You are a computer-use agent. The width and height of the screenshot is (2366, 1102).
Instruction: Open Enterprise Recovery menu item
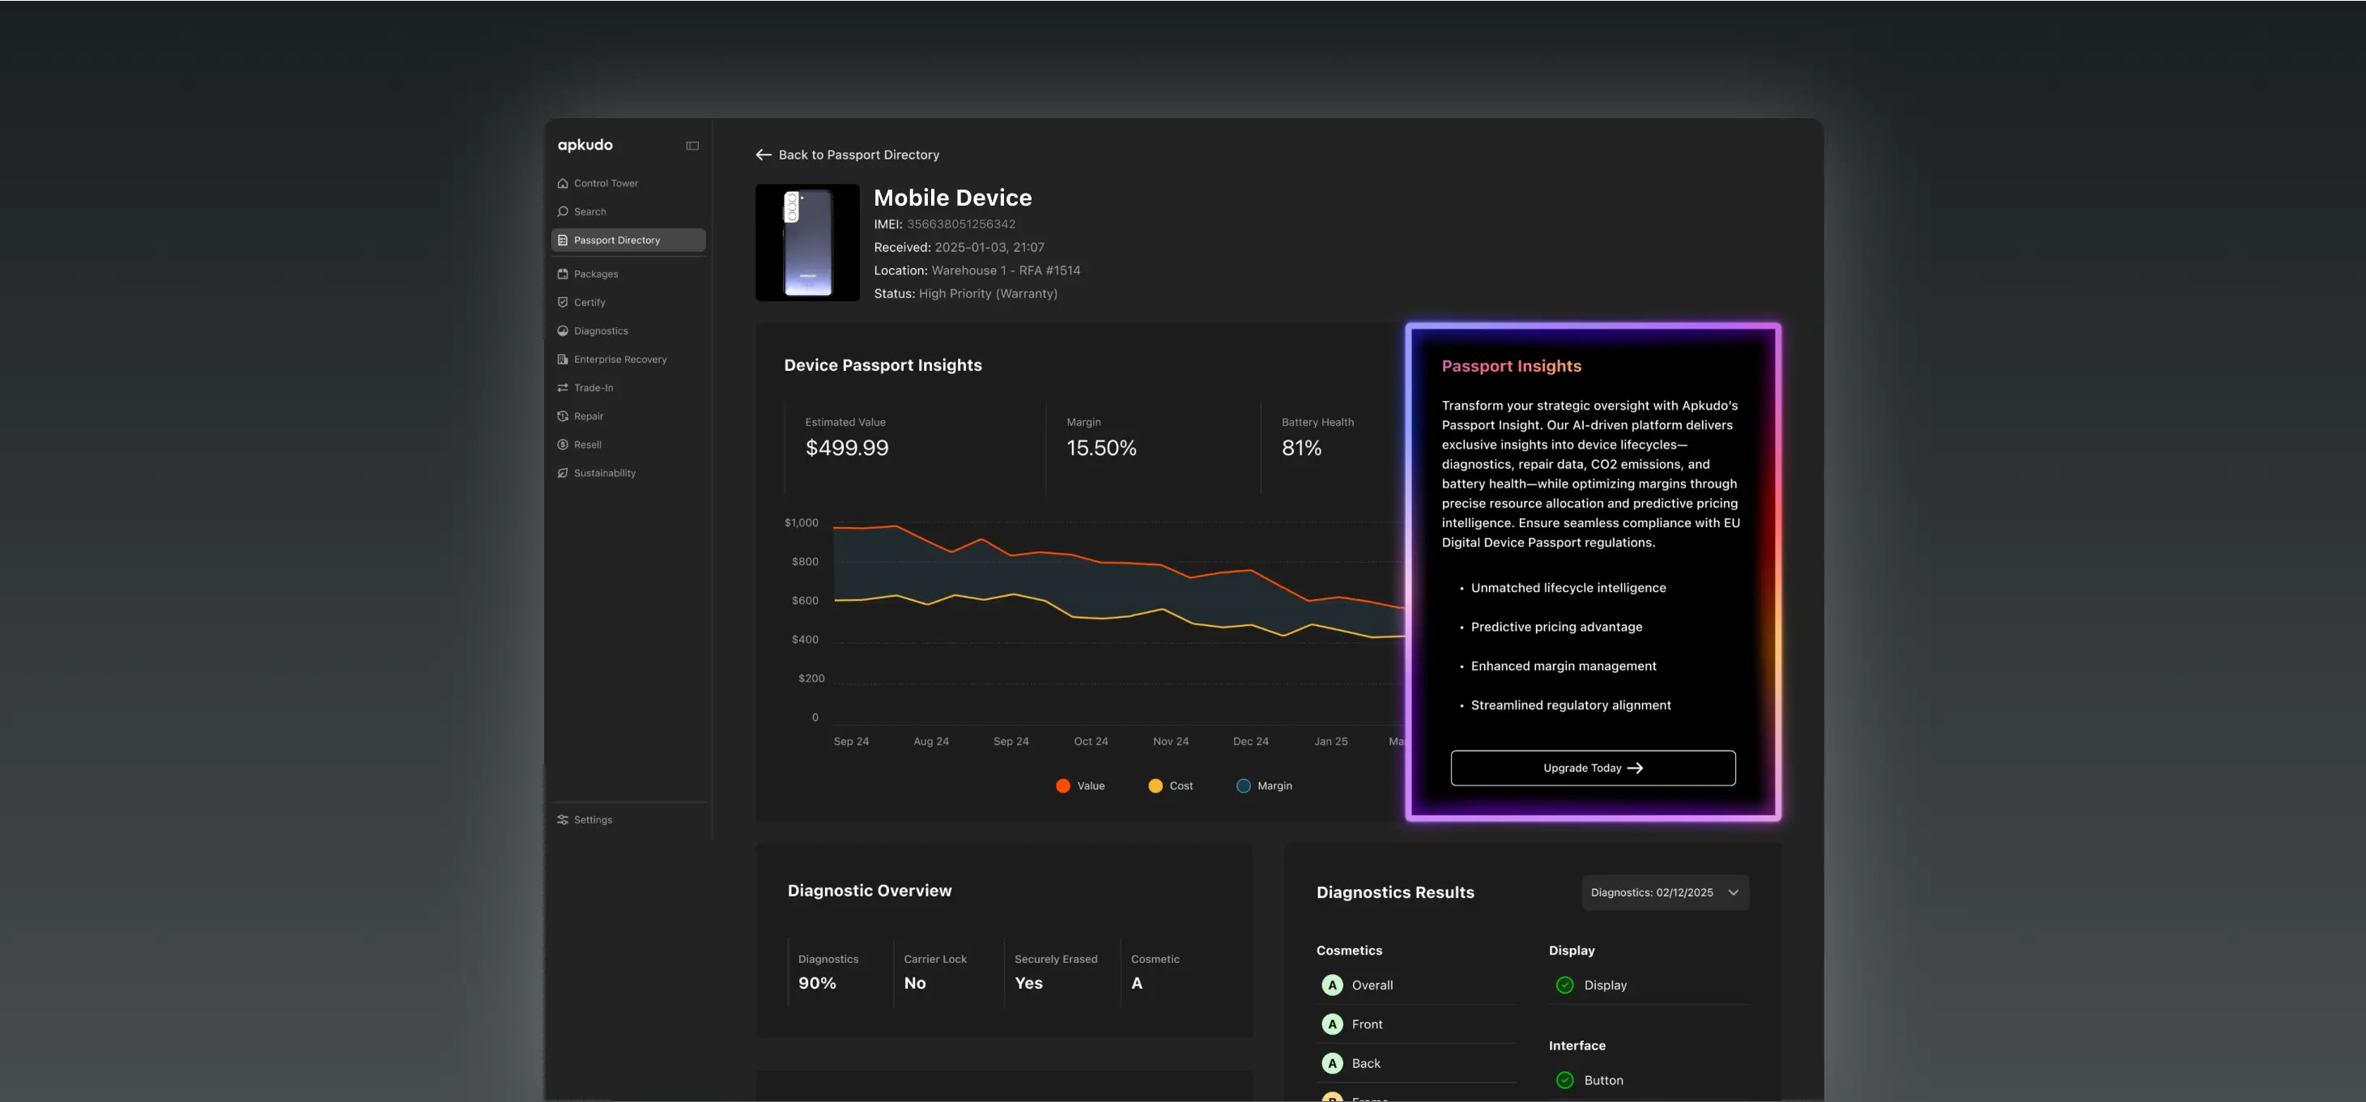620,360
